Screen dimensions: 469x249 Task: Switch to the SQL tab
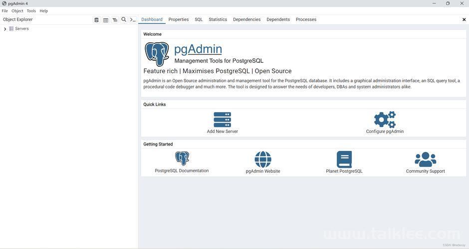pos(199,19)
